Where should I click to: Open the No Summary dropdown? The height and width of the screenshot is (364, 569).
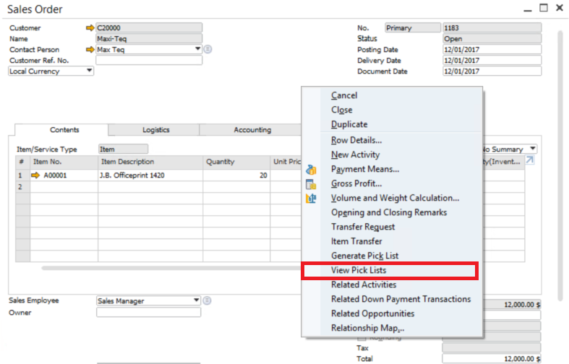[532, 149]
